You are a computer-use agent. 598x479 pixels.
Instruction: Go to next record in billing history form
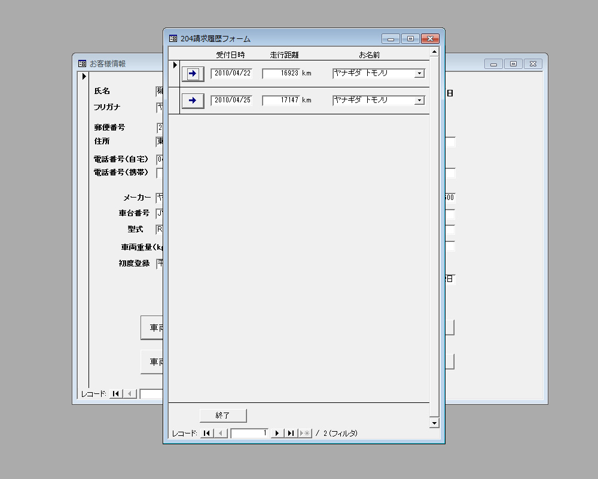(x=277, y=433)
